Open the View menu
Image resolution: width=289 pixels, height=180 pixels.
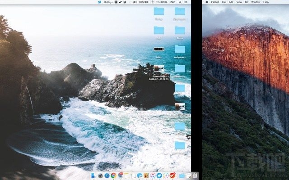239,2
